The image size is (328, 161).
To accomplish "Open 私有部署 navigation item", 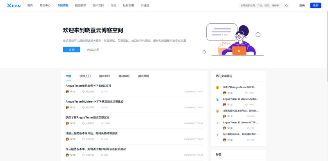I will tap(128, 5).
